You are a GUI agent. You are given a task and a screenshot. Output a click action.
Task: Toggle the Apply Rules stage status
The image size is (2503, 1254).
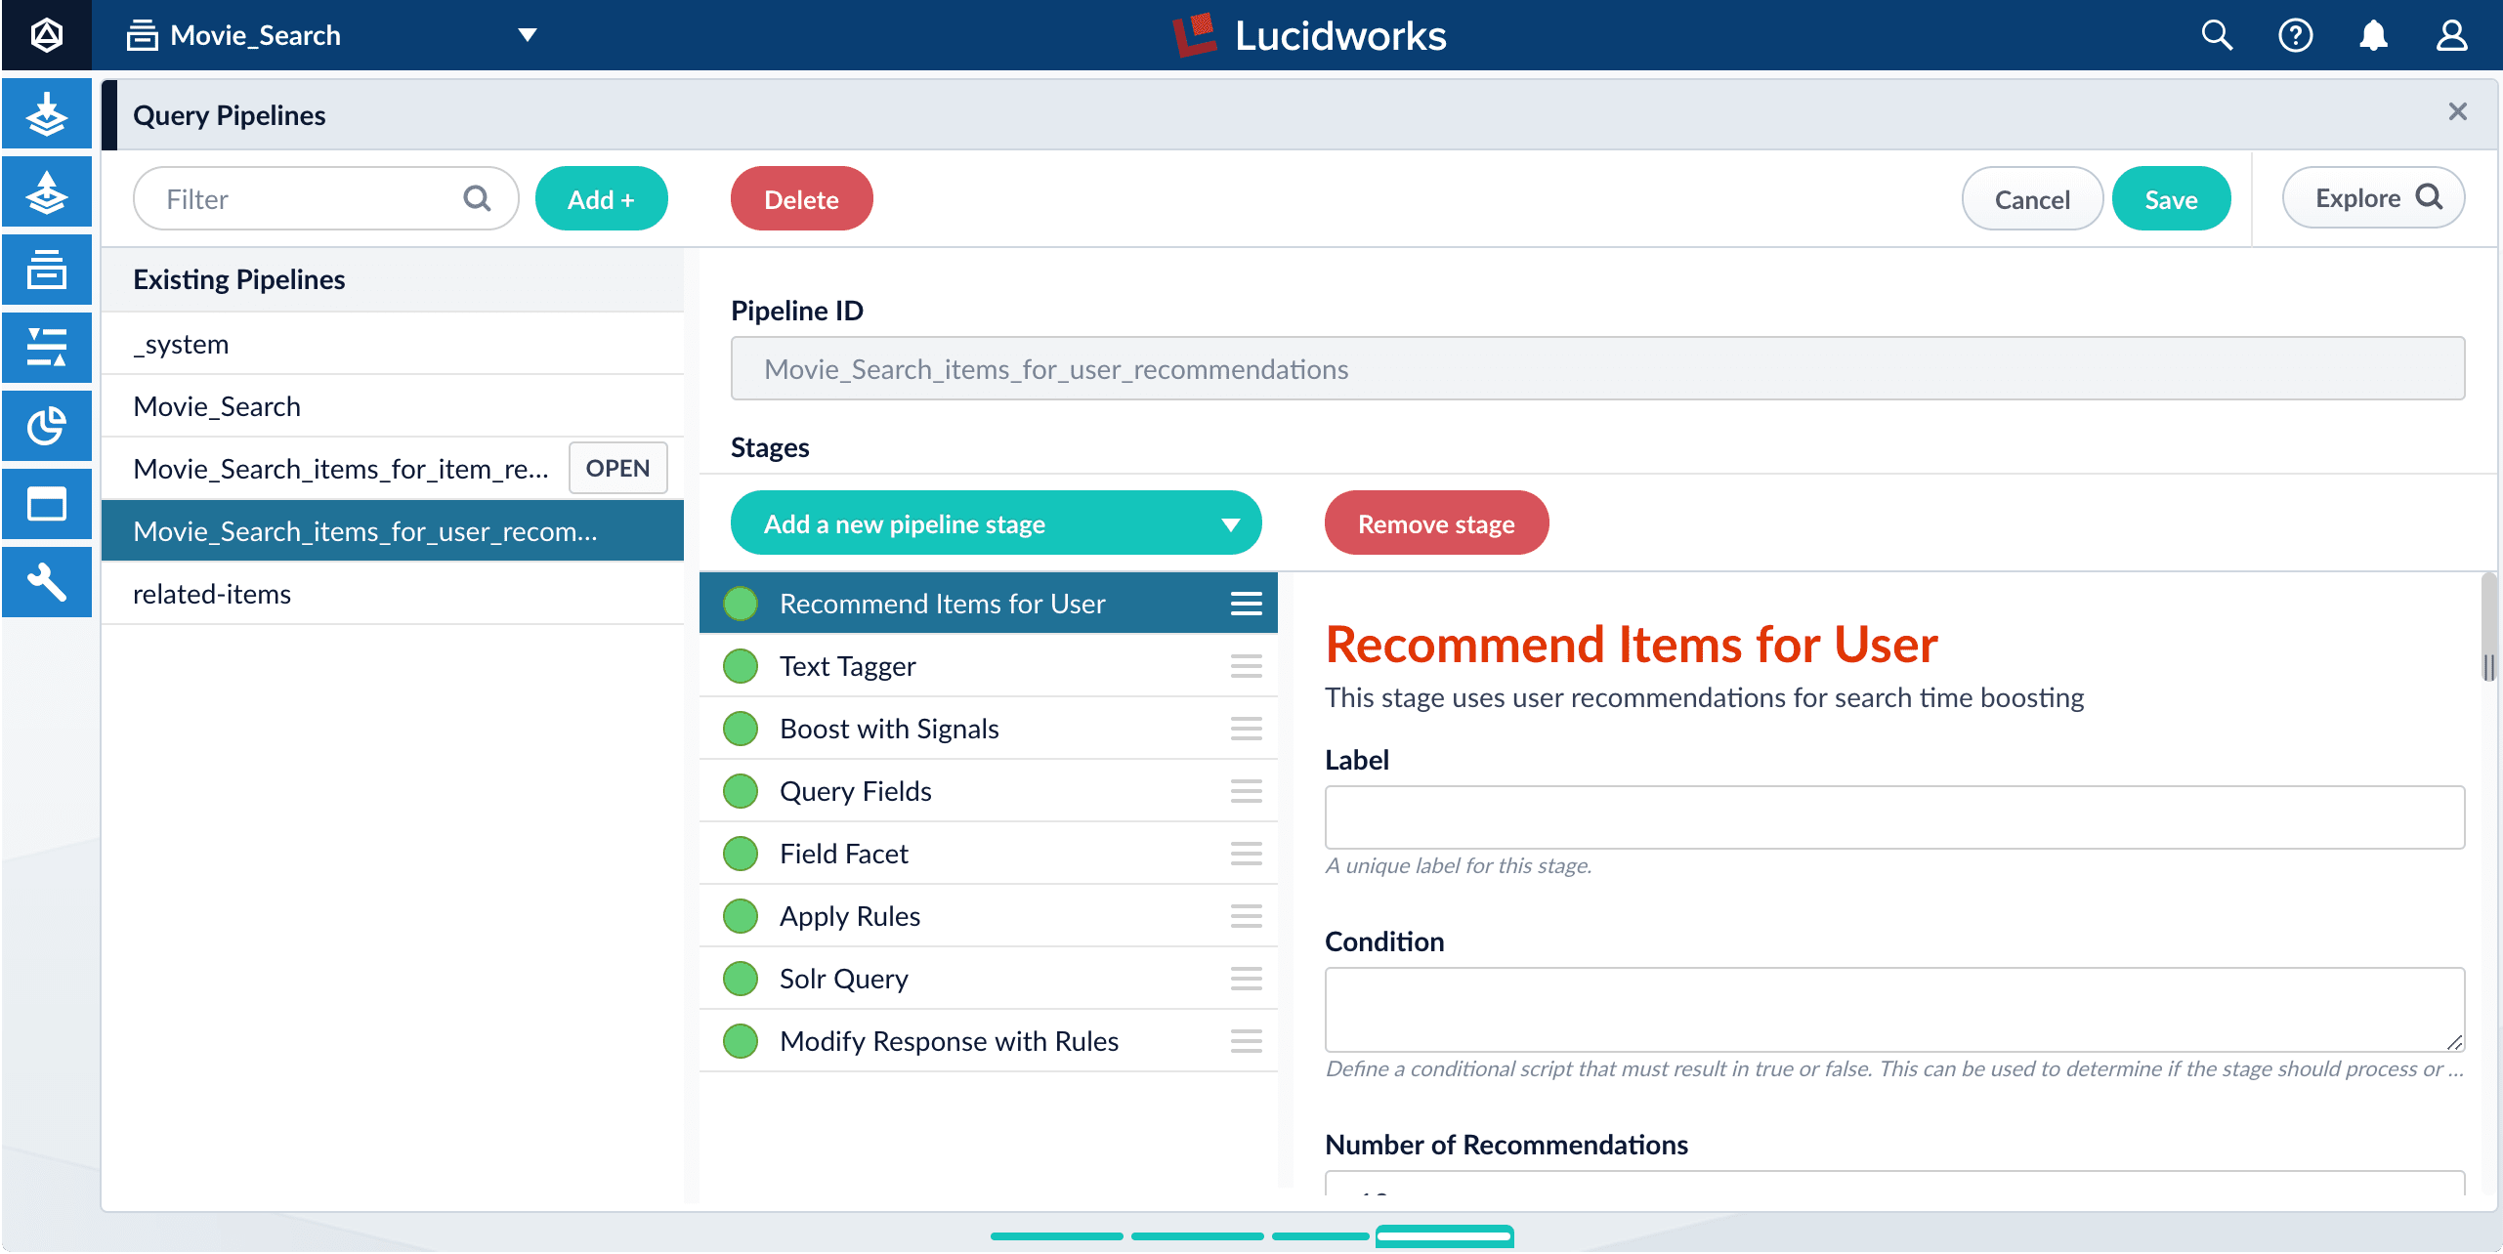pyautogui.click(x=741, y=916)
